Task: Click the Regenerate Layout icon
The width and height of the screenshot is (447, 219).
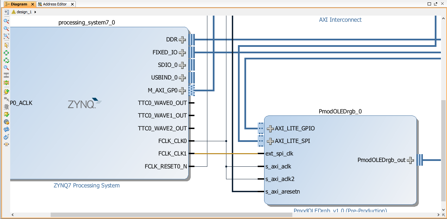Action: pyautogui.click(x=6, y=129)
